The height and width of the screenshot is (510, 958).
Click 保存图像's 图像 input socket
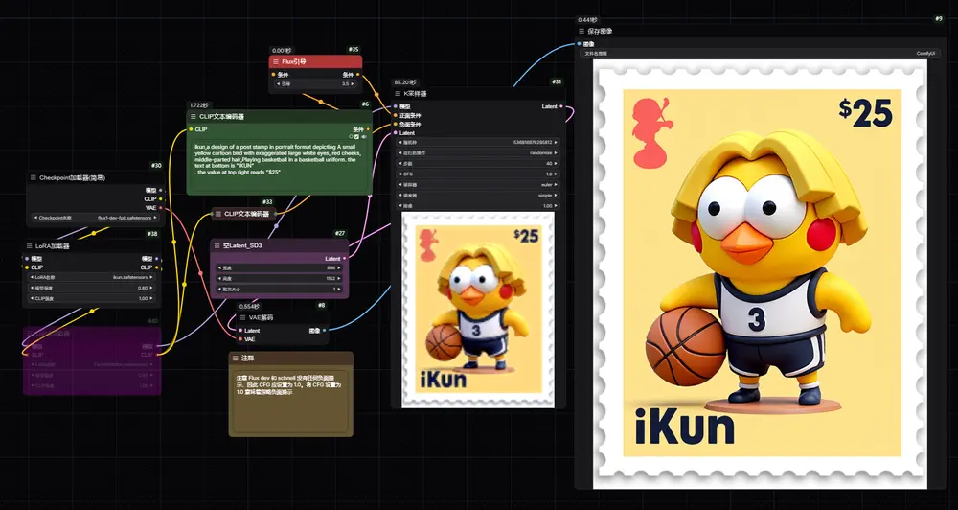coord(579,44)
